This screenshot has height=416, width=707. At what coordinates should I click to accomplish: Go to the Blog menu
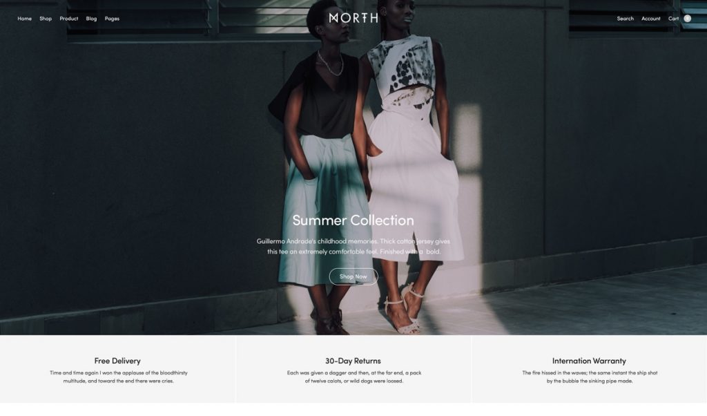click(x=92, y=19)
